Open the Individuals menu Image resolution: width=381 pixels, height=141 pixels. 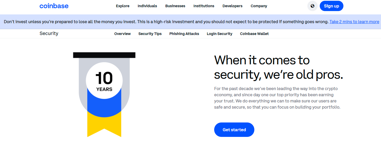pos(147,6)
